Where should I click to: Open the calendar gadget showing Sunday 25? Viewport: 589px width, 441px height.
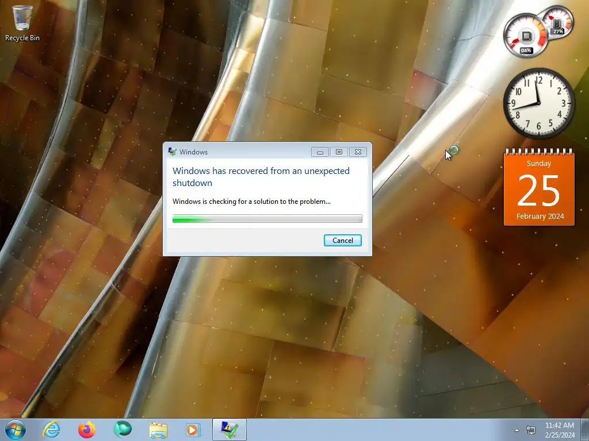539,187
